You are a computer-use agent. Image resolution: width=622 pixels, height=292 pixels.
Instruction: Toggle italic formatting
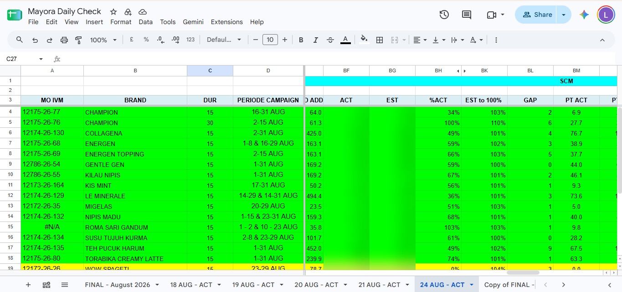coord(315,40)
